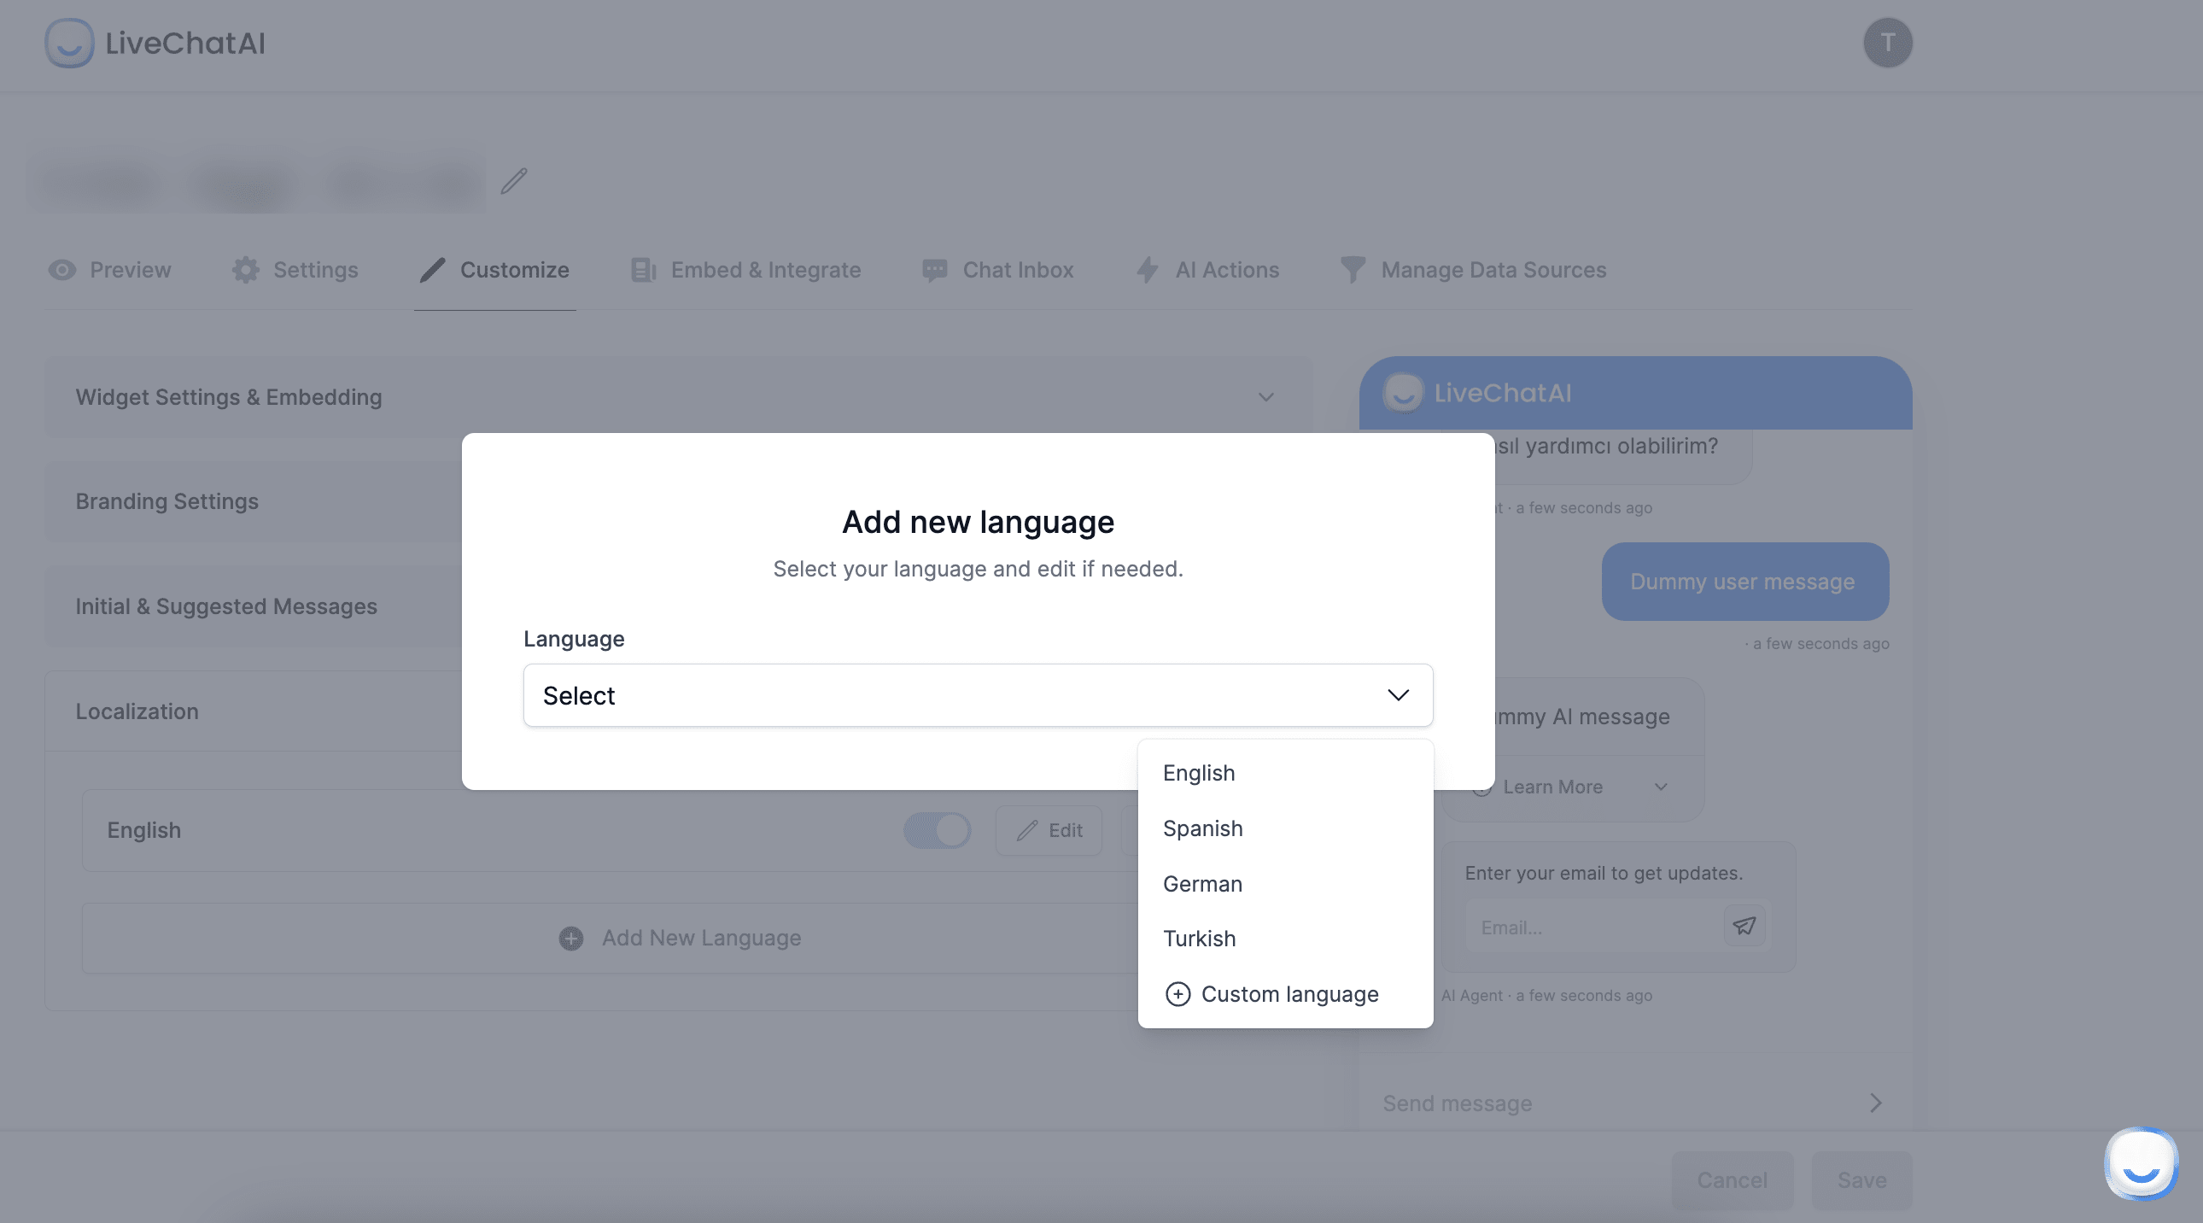The image size is (2203, 1223).
Task: Click the LiveChatAI logo icon
Action: pos(69,43)
